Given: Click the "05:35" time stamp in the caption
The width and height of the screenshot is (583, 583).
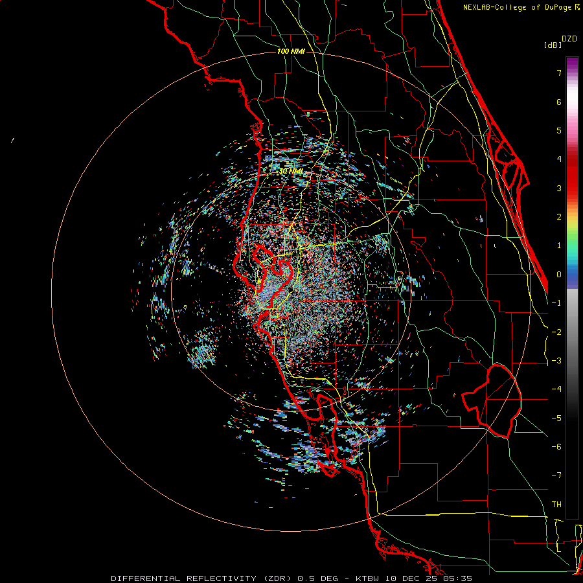Looking at the screenshot, I should pos(457,578).
